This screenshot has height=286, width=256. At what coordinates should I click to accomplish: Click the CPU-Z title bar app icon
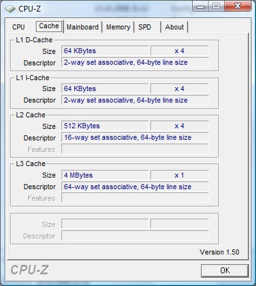pyautogui.click(x=10, y=9)
